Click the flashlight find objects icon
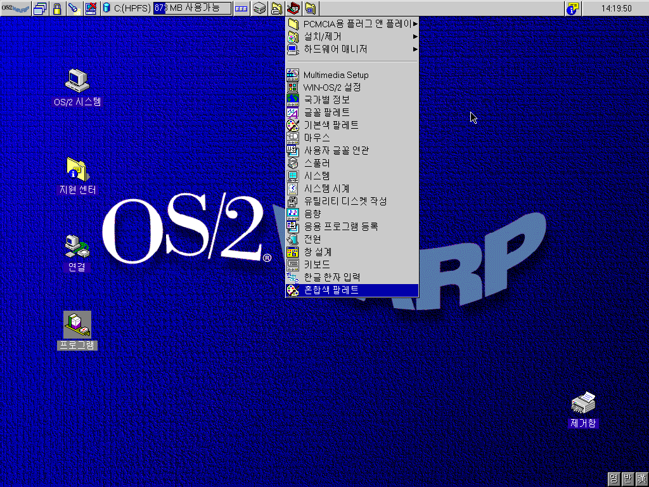The image size is (649, 487). pyautogui.click(x=74, y=8)
